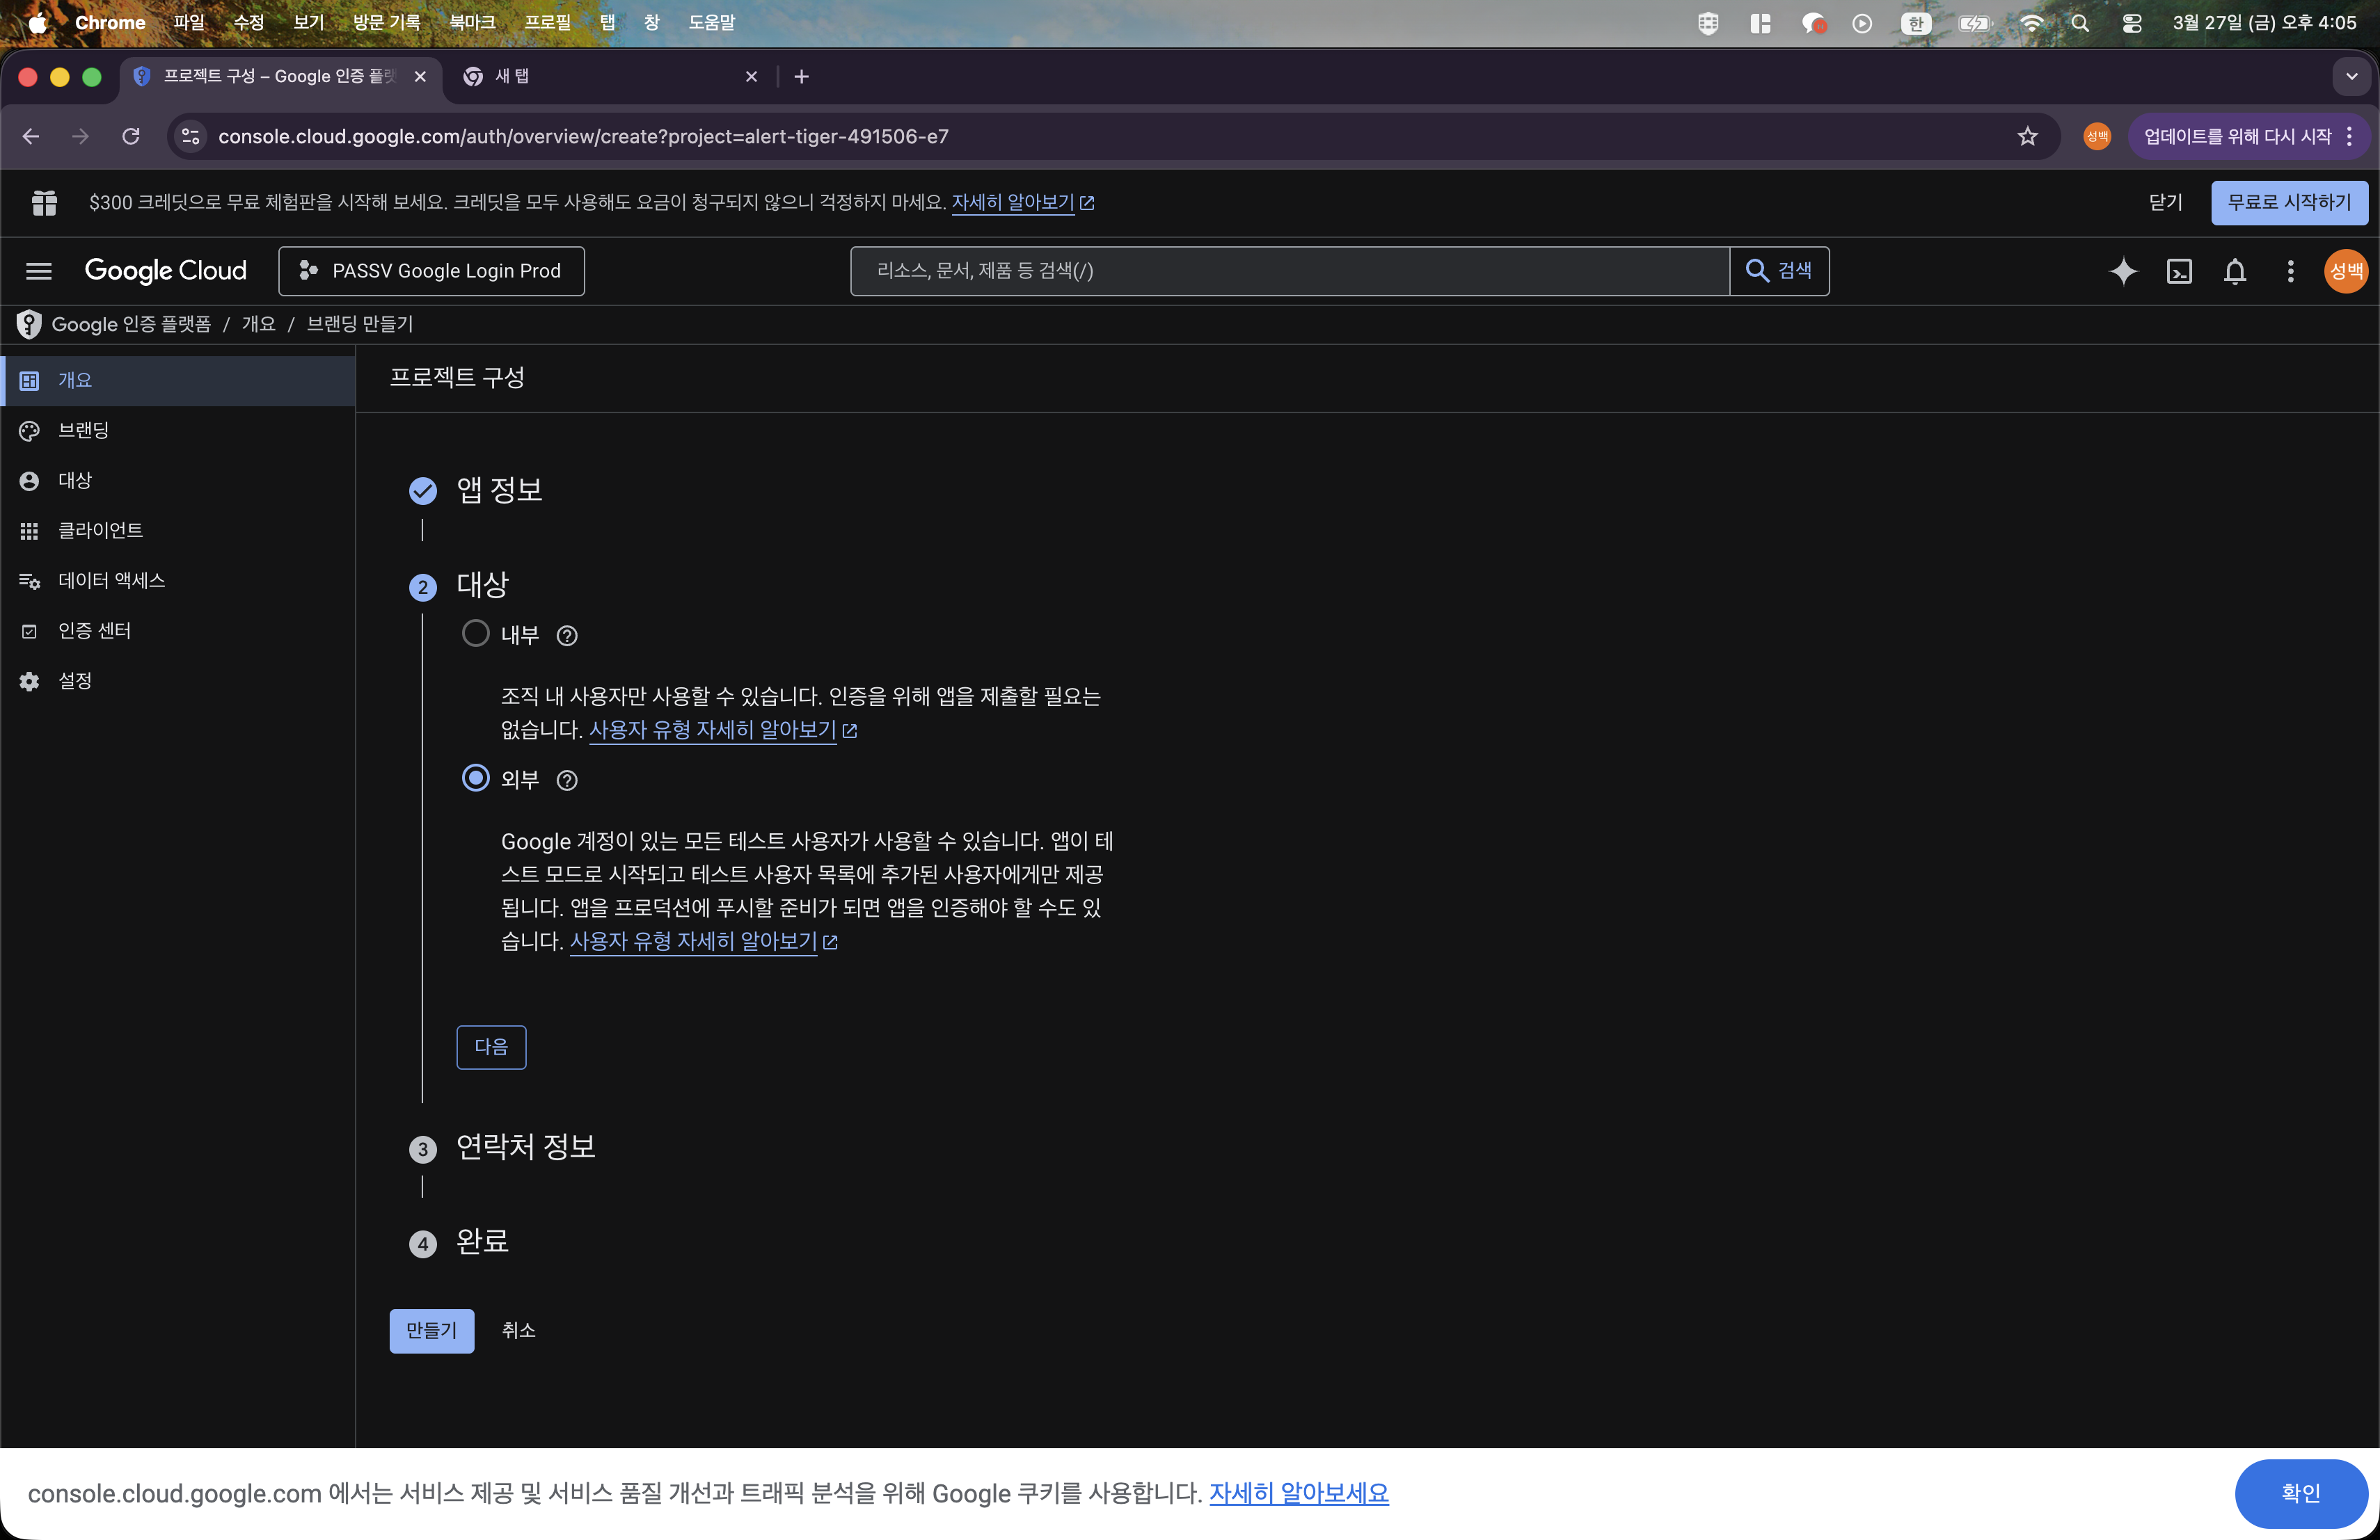
Task: Open Gemini assistant in Cloud Console
Action: [2124, 271]
